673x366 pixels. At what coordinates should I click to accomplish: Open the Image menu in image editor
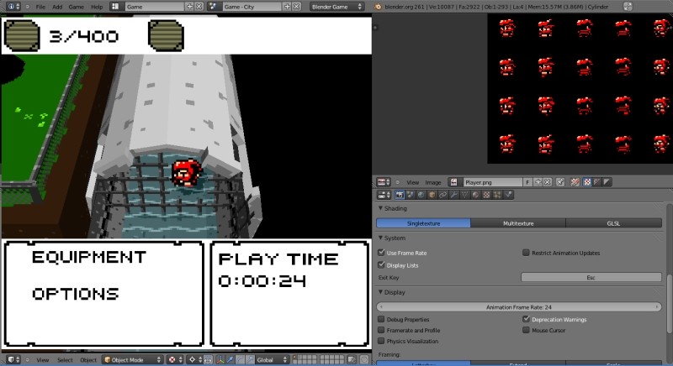(433, 181)
